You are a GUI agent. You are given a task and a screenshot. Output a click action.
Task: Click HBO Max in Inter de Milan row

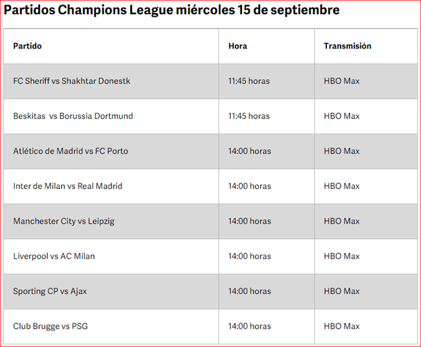point(341,186)
